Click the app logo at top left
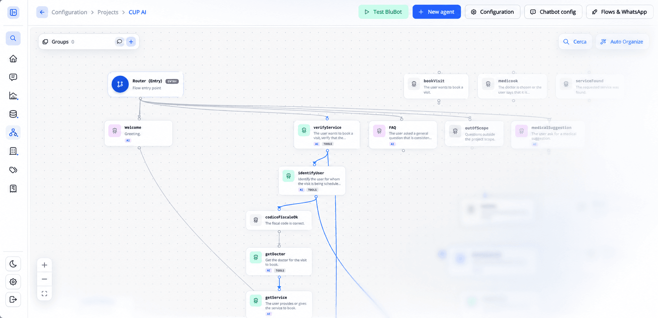Viewport: 658px width, 318px height. [13, 12]
